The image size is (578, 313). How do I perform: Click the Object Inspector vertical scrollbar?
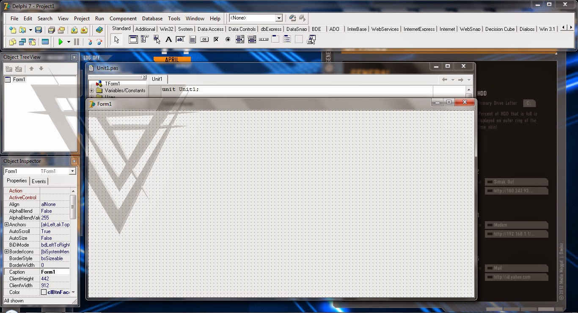[x=73, y=241]
